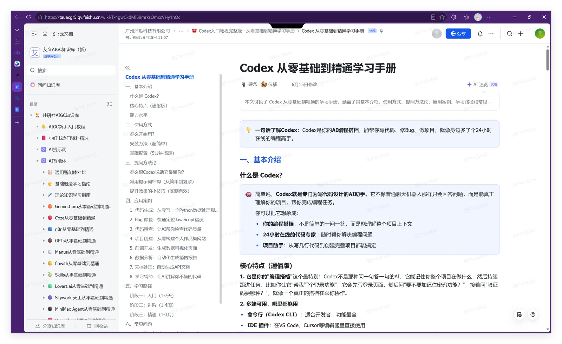Viewport: 562px width, 344px height.
Task: Open document more-options ellipsis
Action: point(491,34)
